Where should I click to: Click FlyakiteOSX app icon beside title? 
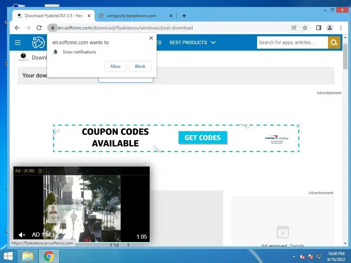click(x=23, y=57)
